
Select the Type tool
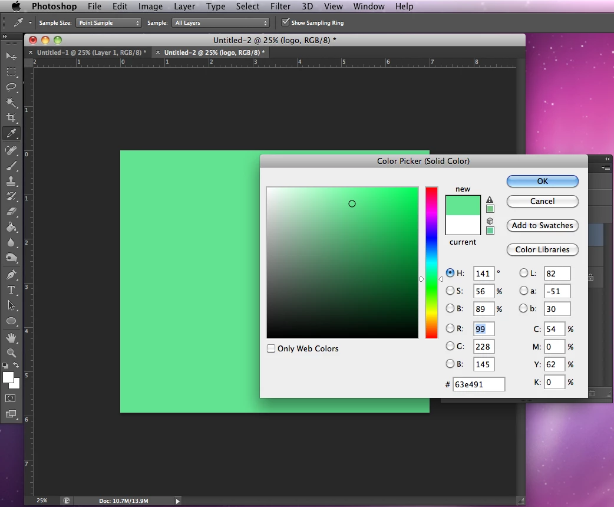(11, 290)
